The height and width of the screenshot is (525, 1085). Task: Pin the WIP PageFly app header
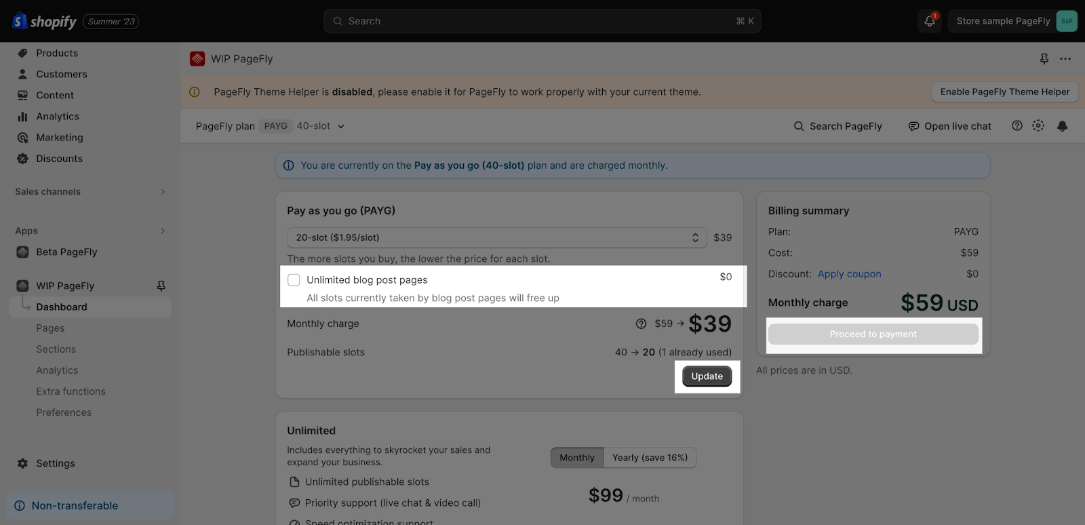coord(1044,59)
